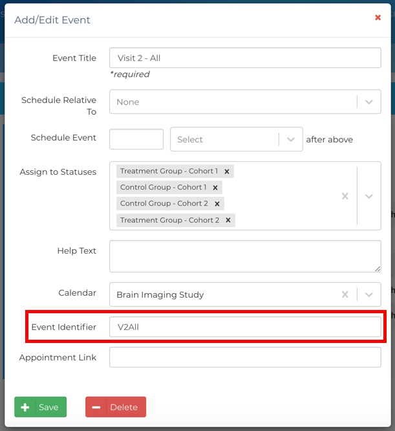Click the red Delete button

tap(116, 407)
